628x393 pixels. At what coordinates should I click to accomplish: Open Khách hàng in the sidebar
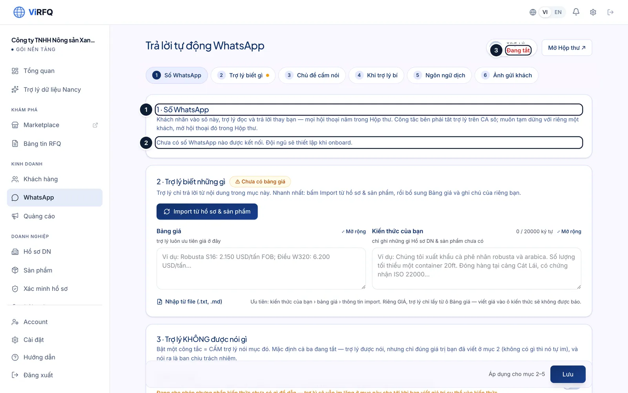(55, 179)
